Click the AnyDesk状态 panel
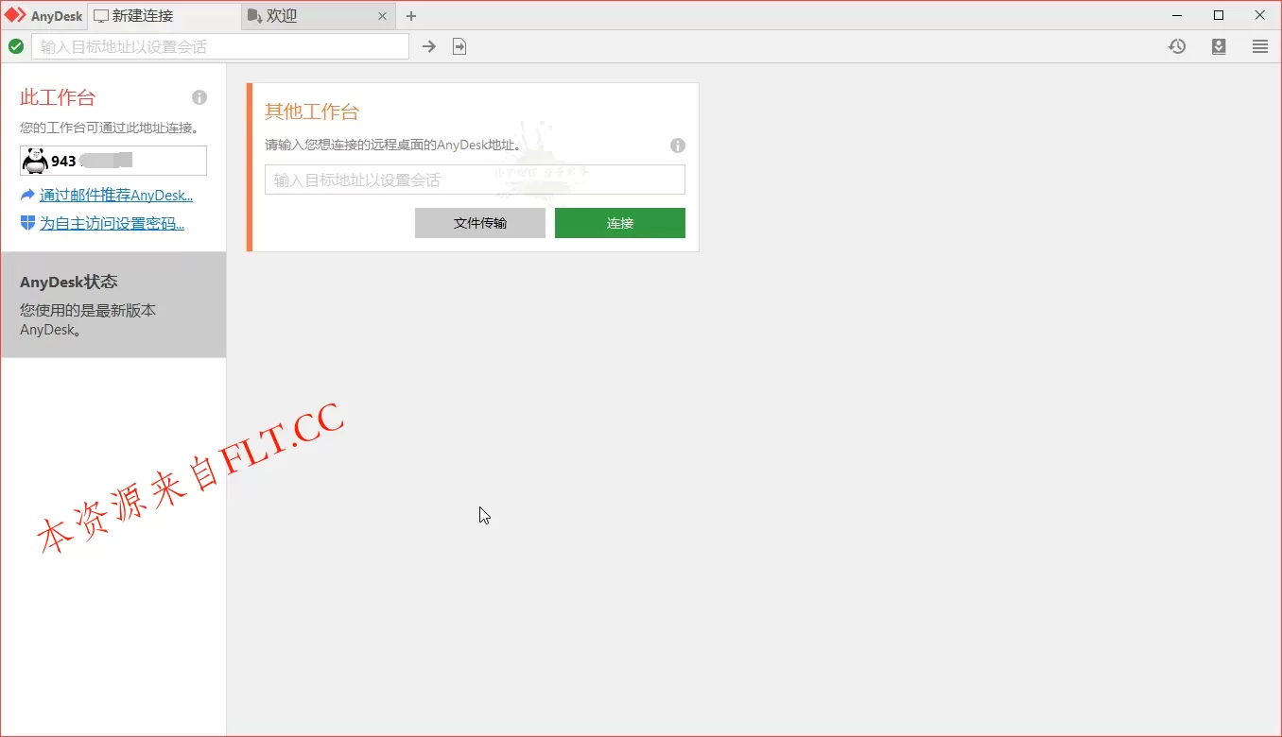Screen dimensions: 1282x737 coord(113,304)
